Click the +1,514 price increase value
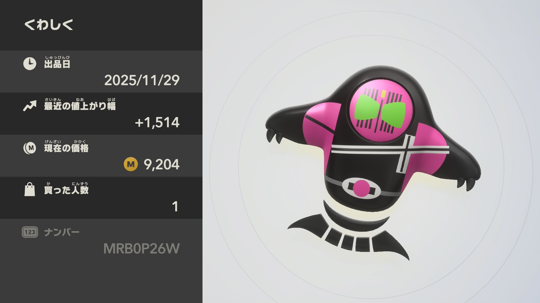The image size is (540, 303). (x=157, y=123)
